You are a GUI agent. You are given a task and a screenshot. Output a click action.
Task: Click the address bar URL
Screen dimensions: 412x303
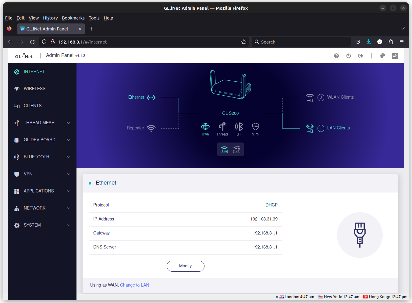tap(83, 42)
